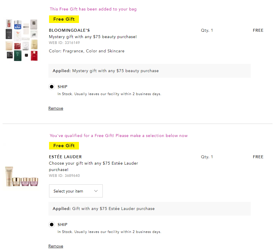This screenshot has height=251, width=276.
Task: Open the BLOOMINGDALE'S brand name link
Action: click(x=69, y=30)
